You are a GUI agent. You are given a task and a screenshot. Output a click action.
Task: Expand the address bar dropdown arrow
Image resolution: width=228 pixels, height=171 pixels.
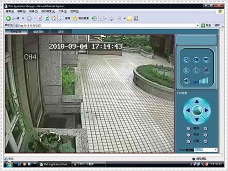pyautogui.click(x=198, y=26)
